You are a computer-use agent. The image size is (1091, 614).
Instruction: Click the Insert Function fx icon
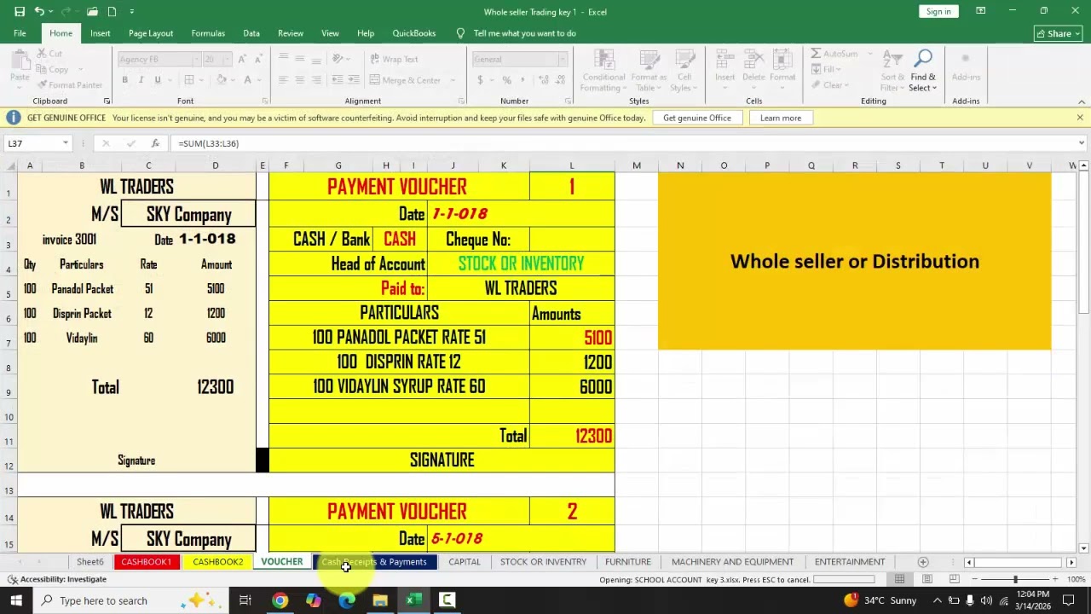155,143
